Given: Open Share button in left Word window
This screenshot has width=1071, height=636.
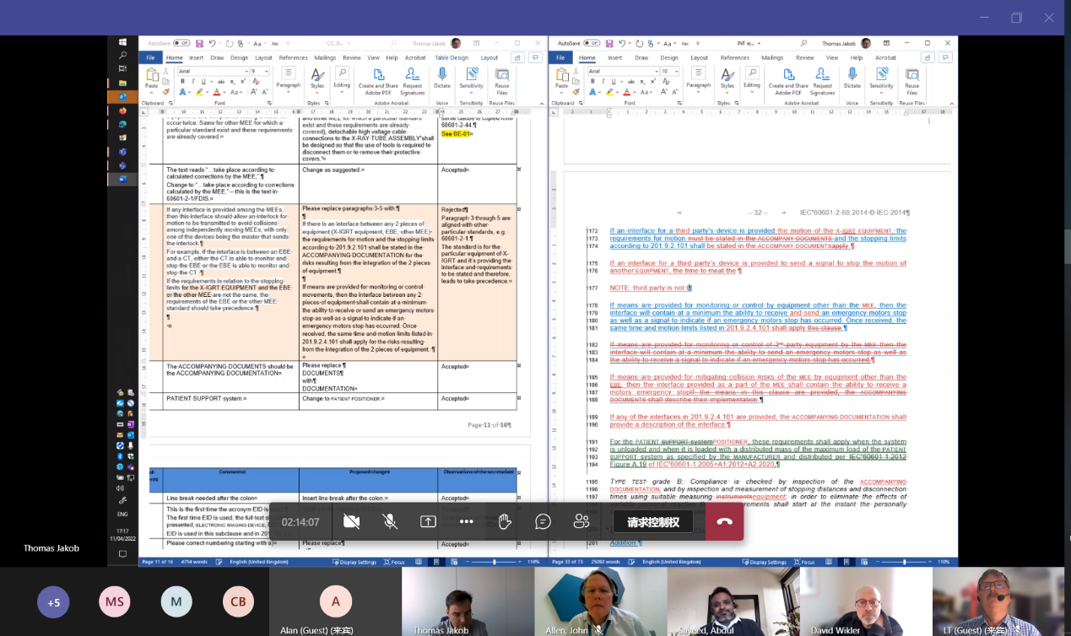Looking at the screenshot, I should (x=517, y=57).
